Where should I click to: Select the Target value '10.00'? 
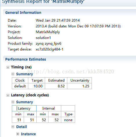pyautogui.click(x=37, y=86)
